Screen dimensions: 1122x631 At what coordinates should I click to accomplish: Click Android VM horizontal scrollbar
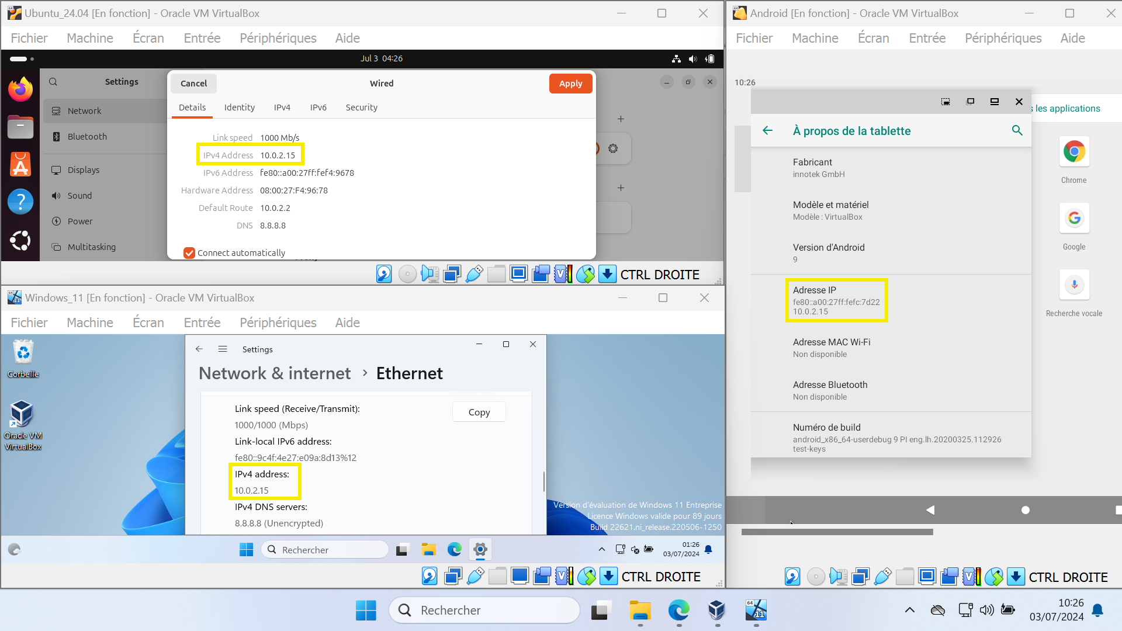point(837,532)
